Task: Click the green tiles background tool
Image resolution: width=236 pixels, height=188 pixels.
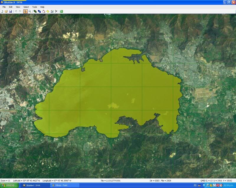Action: click(35, 12)
